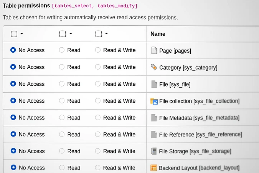
Task: Click the File Metadata icon
Action: (154, 118)
